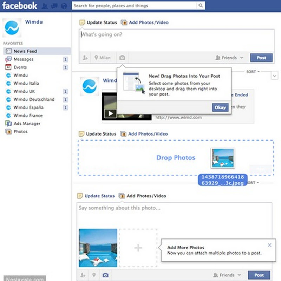Open the upper SORT dropdown
The width and height of the screenshot is (281, 281).
[253, 72]
